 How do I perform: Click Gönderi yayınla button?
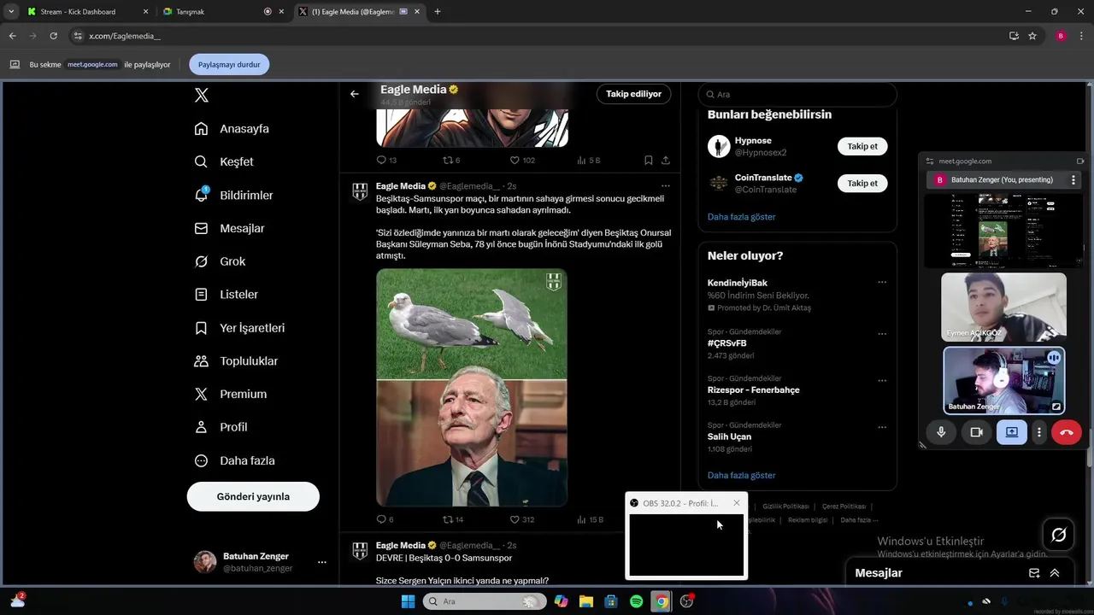tap(253, 496)
